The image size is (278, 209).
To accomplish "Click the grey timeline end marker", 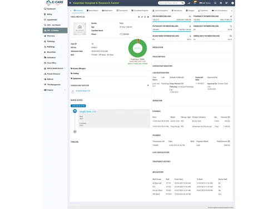I will (x=75, y=132).
